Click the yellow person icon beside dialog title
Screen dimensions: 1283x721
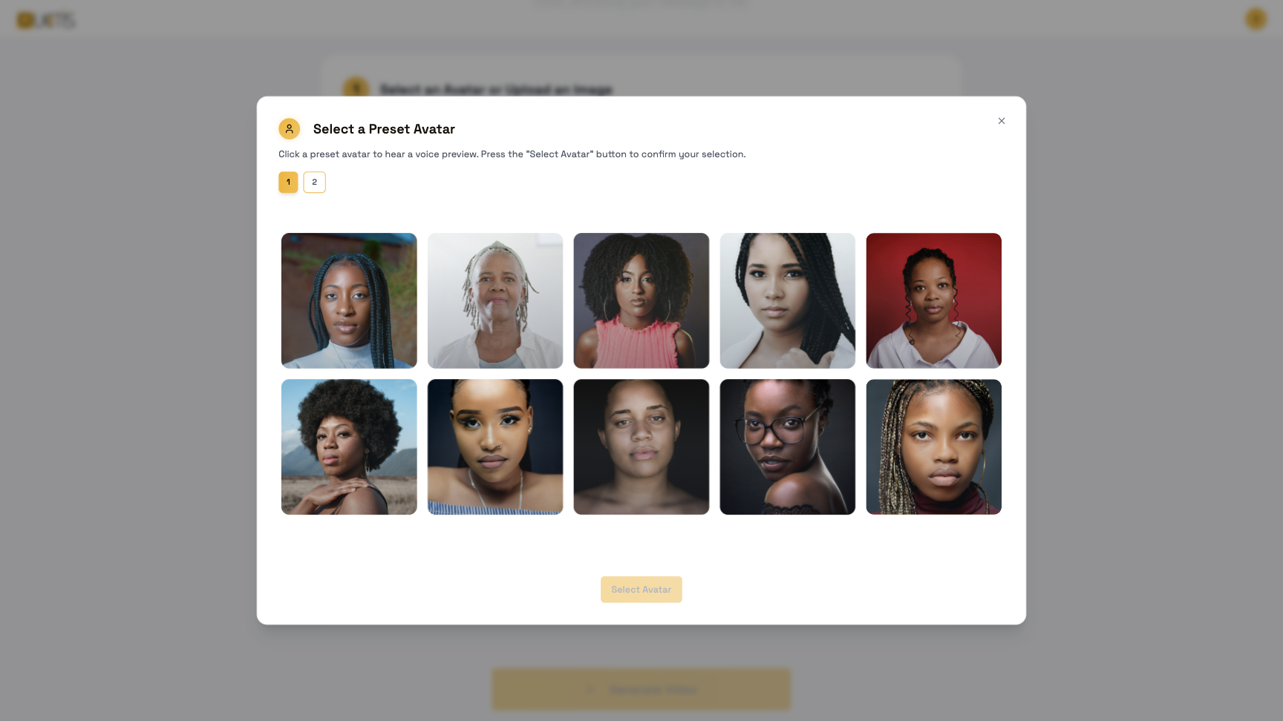point(290,129)
